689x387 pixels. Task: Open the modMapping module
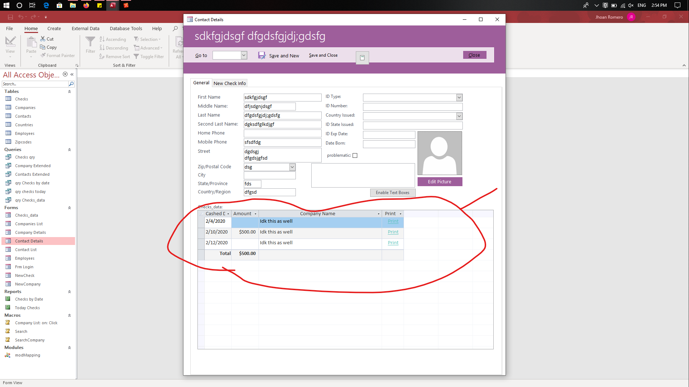pyautogui.click(x=27, y=355)
